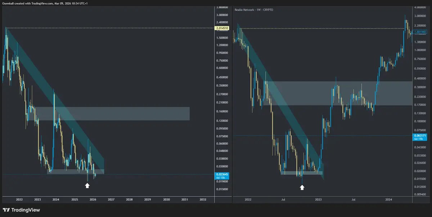Click the TradingView logo at bottom left
This screenshot has width=432, height=217.
[x=21, y=210]
